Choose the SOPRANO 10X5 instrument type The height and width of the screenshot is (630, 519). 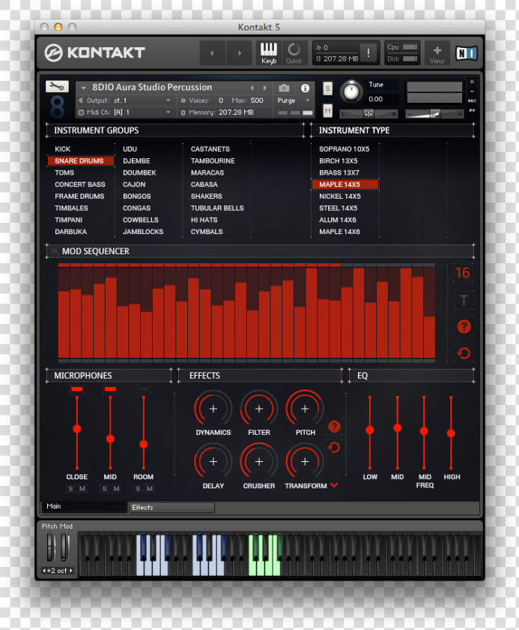tap(345, 149)
